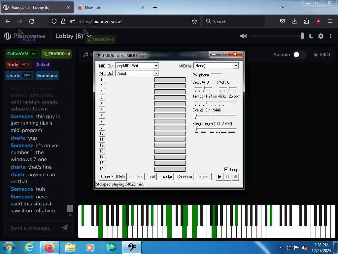Toggle the Sustain switch

coord(299,55)
